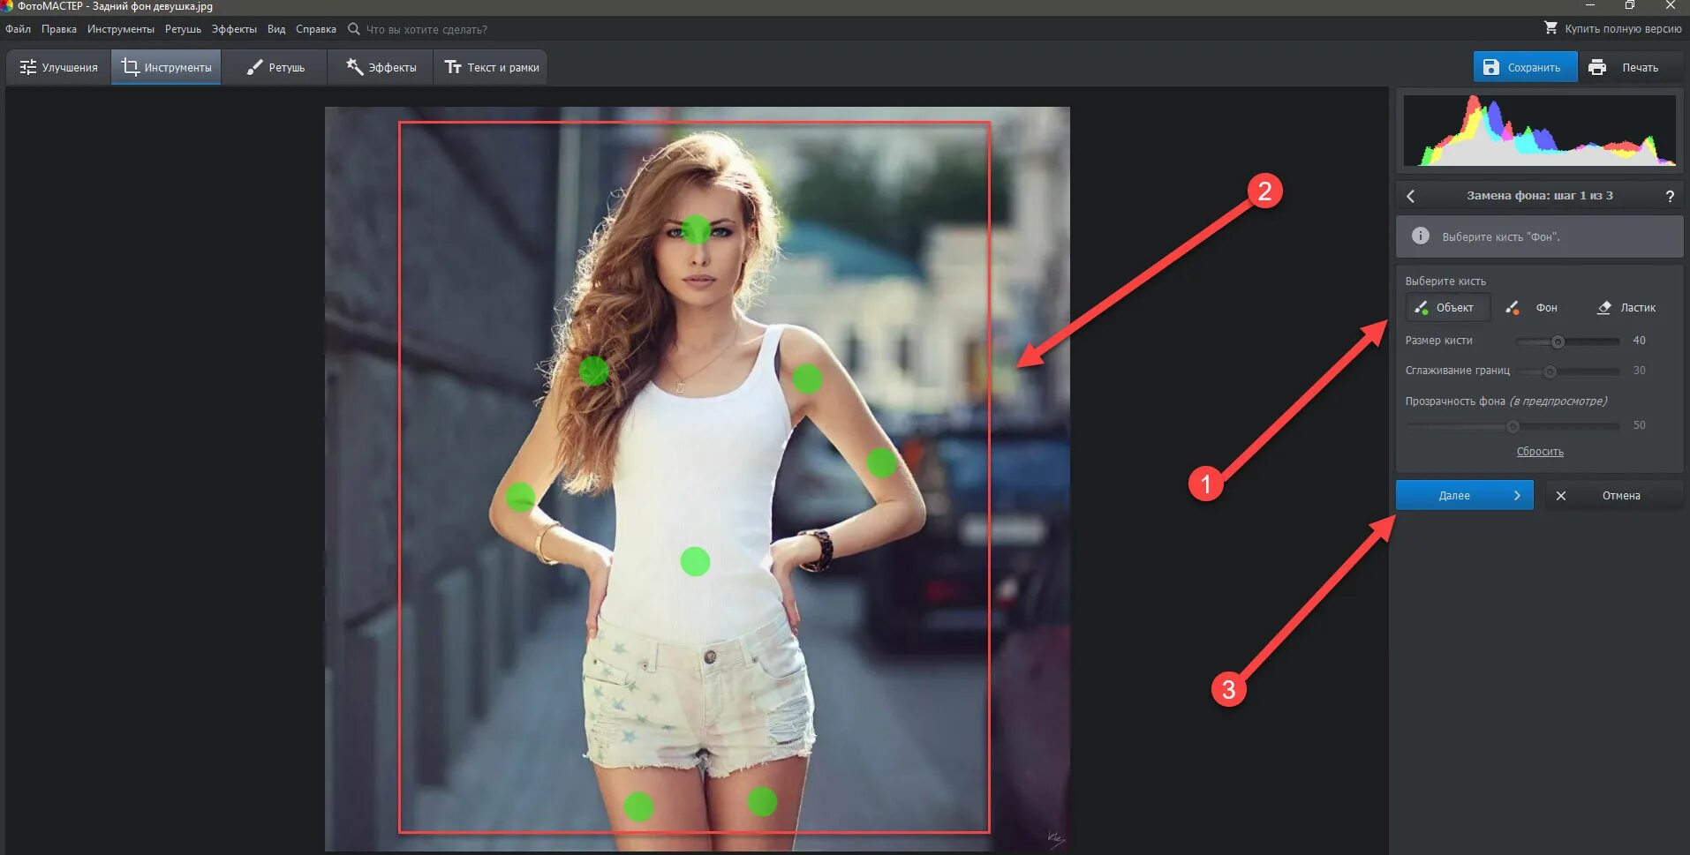Image resolution: width=1690 pixels, height=855 pixels.
Task: Click the Сохранить button
Action: tap(1525, 67)
